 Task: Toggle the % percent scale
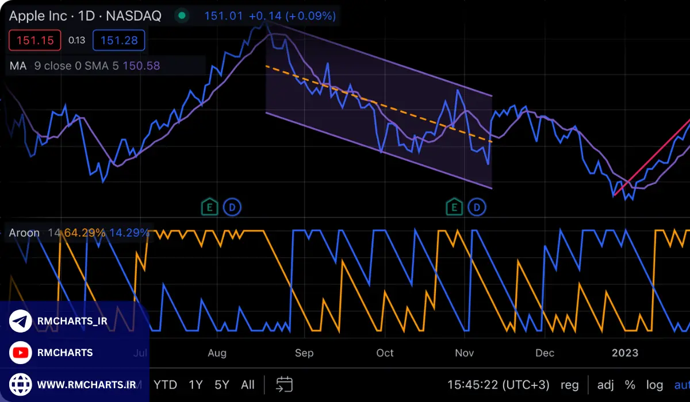coord(630,385)
